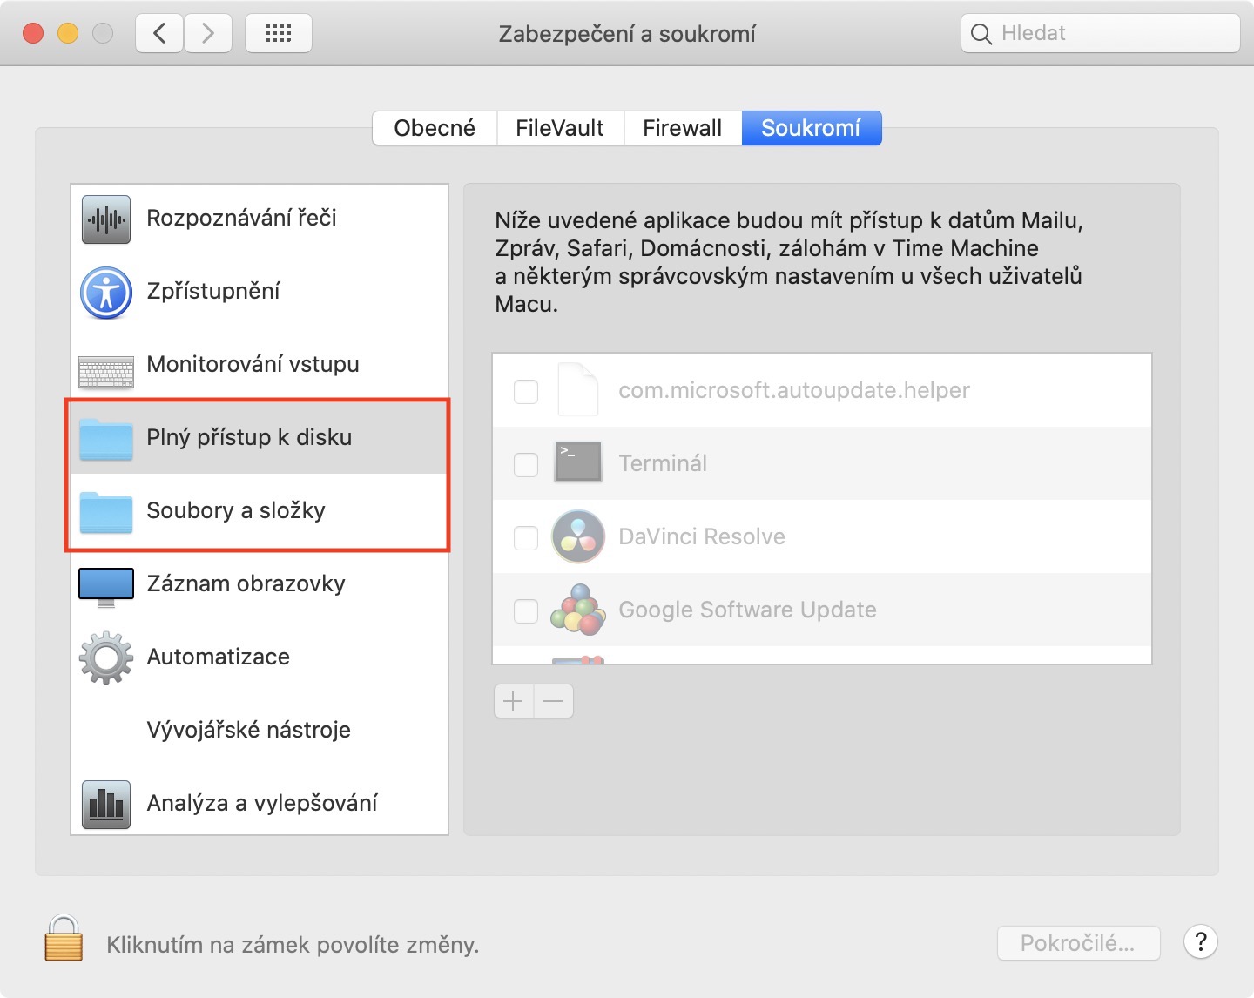Select the Speech Recognition waveform icon
The width and height of the screenshot is (1254, 998).
pyautogui.click(x=106, y=219)
